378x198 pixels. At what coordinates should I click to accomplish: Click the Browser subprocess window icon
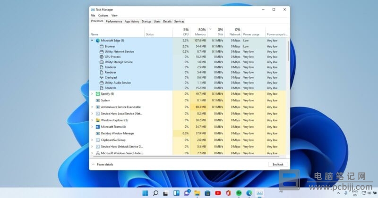pyautogui.click(x=102, y=46)
